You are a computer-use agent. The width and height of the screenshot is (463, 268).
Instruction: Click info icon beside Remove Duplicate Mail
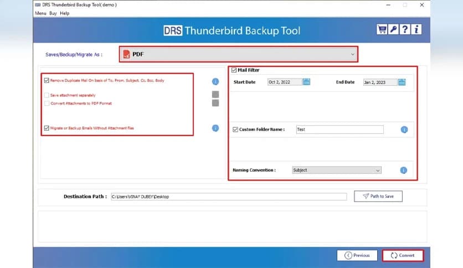click(215, 81)
